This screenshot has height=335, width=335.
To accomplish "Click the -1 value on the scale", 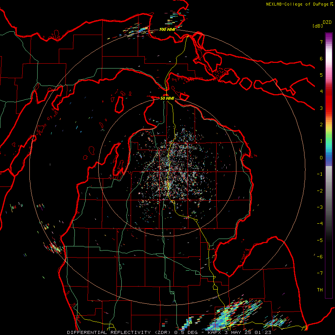I will point(320,174).
